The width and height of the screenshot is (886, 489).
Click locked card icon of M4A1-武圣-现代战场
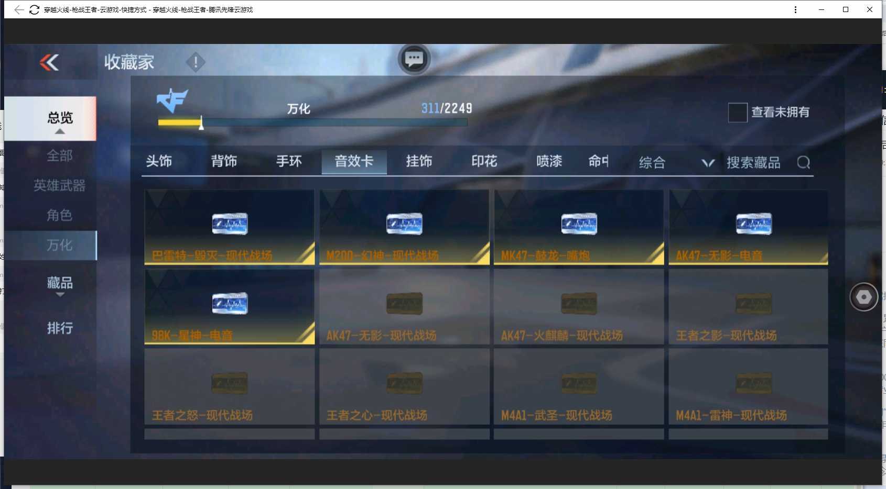pyautogui.click(x=579, y=383)
